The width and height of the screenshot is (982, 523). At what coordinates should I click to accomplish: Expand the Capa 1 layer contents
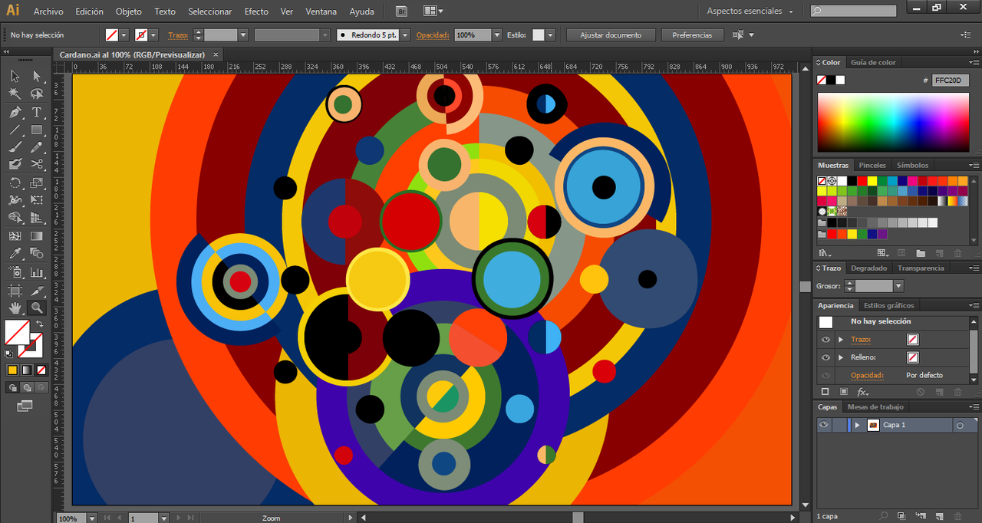[x=857, y=425]
